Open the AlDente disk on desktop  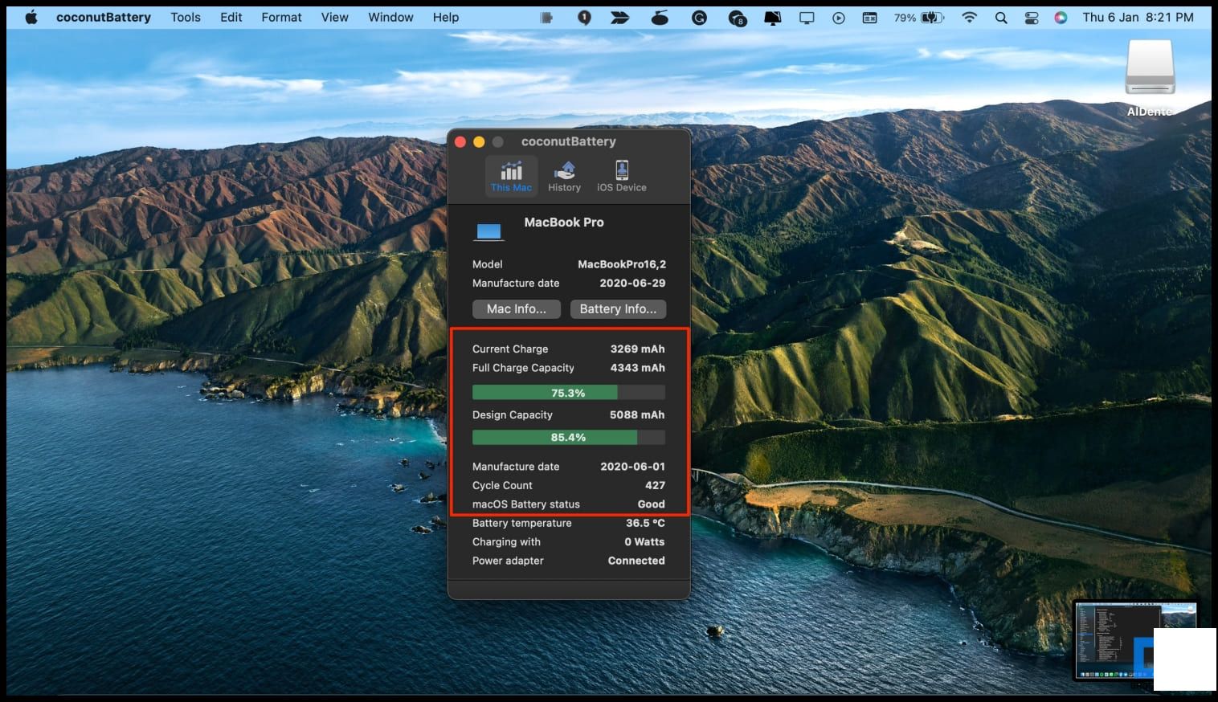click(x=1150, y=78)
